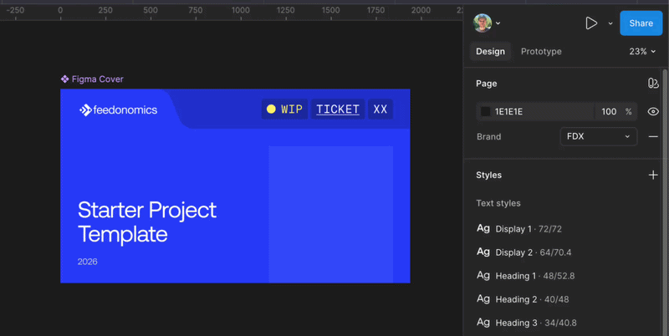Click the Styles section header
The image size is (669, 336).
click(489, 175)
